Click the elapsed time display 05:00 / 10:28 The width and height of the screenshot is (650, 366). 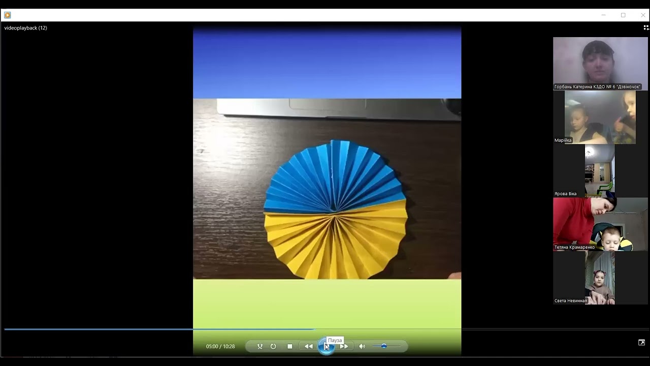pyautogui.click(x=220, y=346)
